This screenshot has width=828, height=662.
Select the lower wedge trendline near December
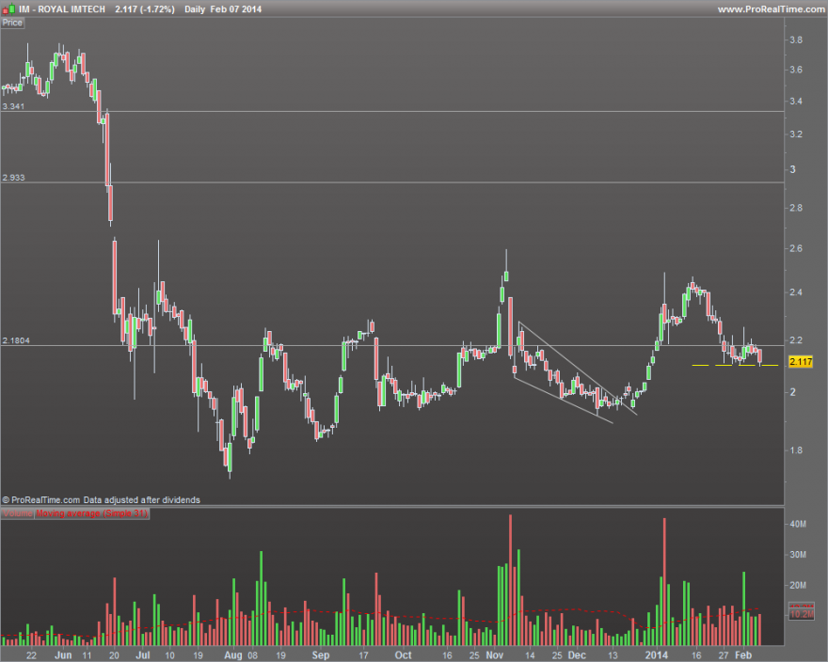[x=564, y=400]
